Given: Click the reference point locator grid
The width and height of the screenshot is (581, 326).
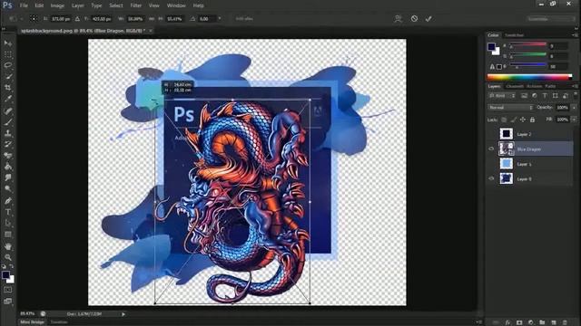Looking at the screenshot, I should (x=34, y=18).
